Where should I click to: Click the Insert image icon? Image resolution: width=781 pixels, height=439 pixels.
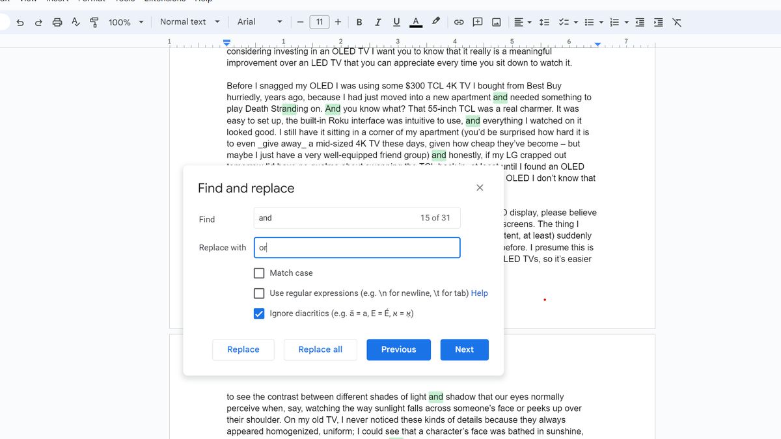pos(496,21)
